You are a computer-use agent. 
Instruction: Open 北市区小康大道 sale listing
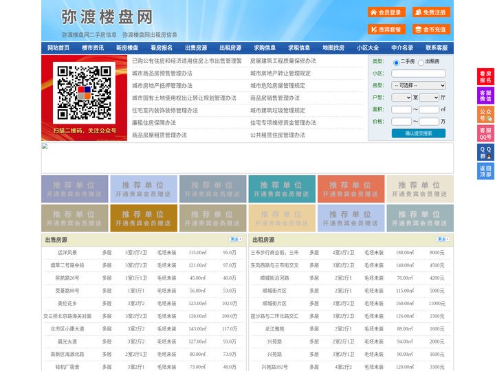67,328
